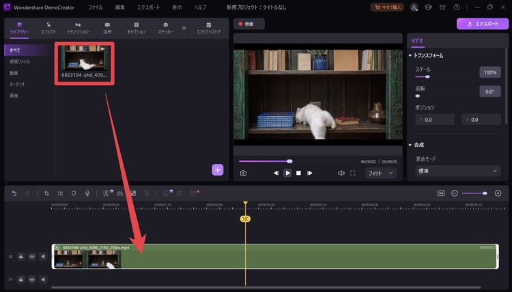
Task: Select 録画ファイル category in sidebar
Action: (20, 61)
